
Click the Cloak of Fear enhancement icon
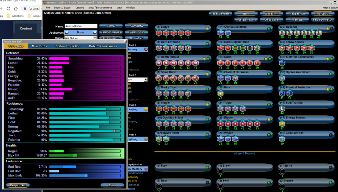coord(283,139)
